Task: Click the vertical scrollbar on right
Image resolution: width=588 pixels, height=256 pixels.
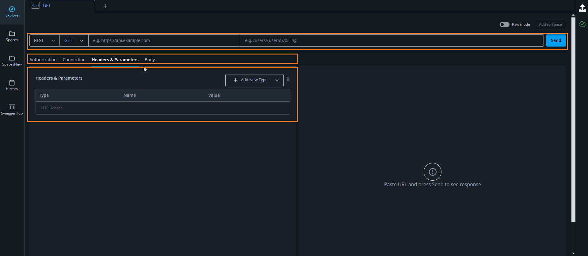Action: pyautogui.click(x=573, y=122)
